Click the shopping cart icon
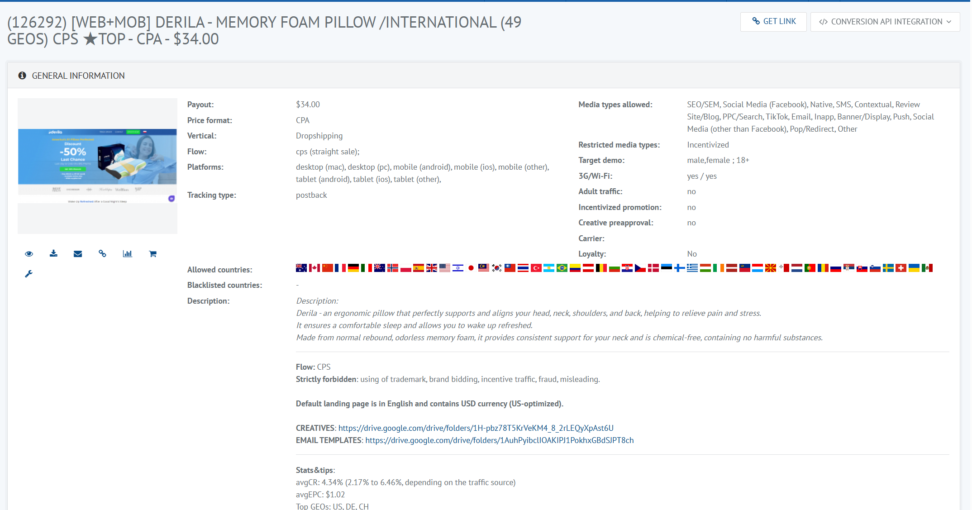 (x=152, y=254)
